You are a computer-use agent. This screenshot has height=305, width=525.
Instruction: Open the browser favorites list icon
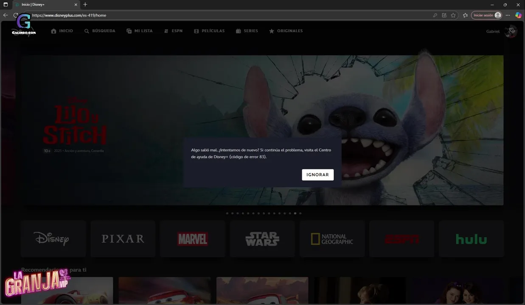[x=465, y=15]
